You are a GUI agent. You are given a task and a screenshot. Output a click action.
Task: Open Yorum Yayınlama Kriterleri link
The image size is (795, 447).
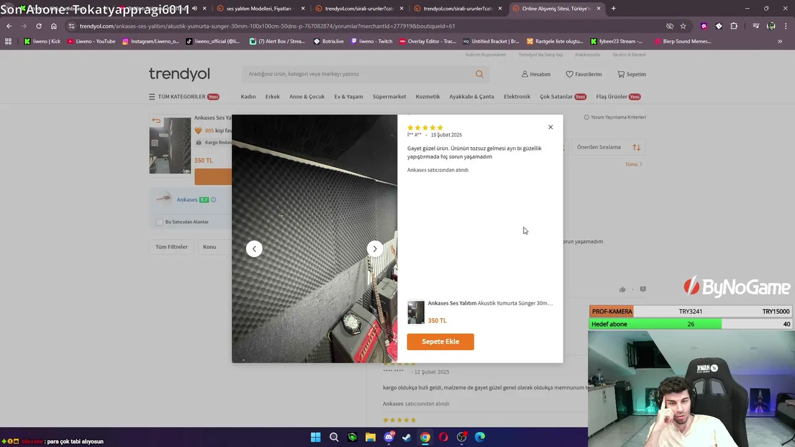[615, 117]
